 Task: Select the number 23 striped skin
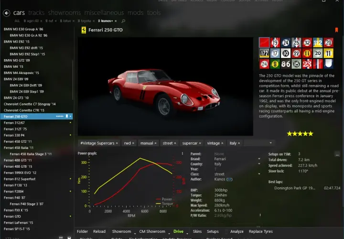[307, 64]
